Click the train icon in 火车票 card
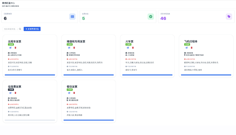 [126, 55]
